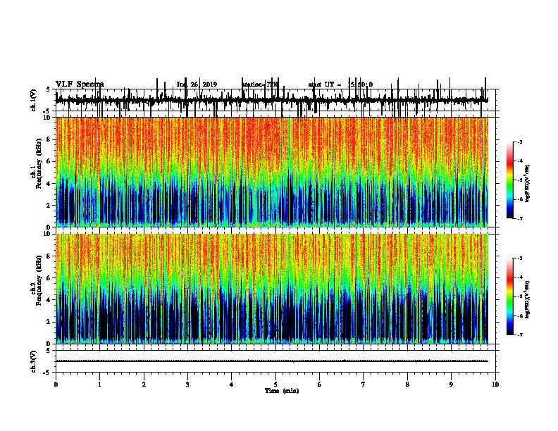Click time axis tick label "8"

(407, 385)
